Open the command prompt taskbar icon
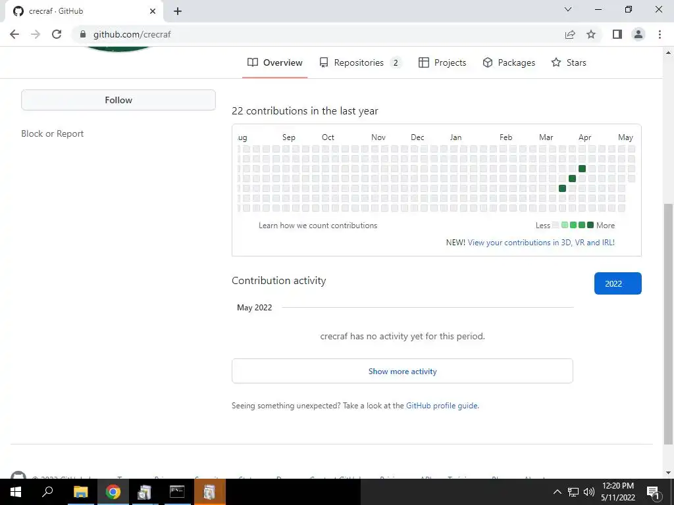The height and width of the screenshot is (505, 674). (177, 492)
